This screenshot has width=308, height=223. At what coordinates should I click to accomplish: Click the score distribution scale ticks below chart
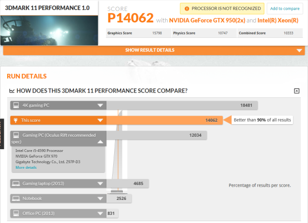117,191
